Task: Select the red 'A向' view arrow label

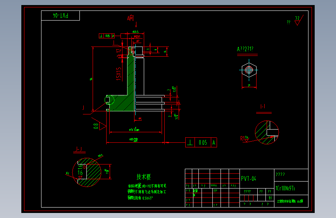Action: tap(130, 18)
